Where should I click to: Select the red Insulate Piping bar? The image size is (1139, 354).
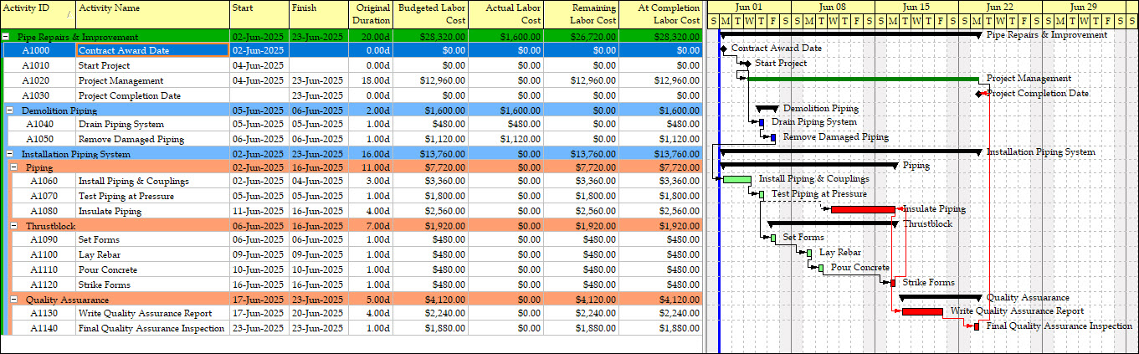click(x=862, y=209)
